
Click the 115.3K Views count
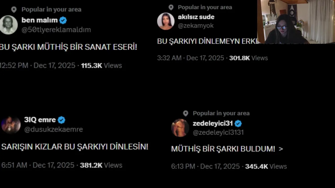[102, 66]
